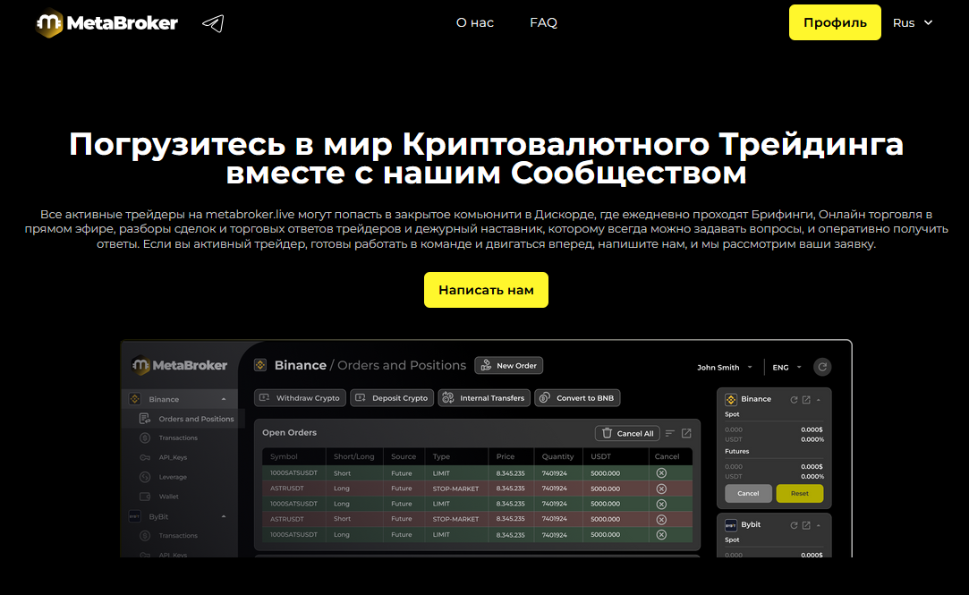This screenshot has width=969, height=595.
Task: Open Transactions under Binance in sidebar
Action: (178, 438)
